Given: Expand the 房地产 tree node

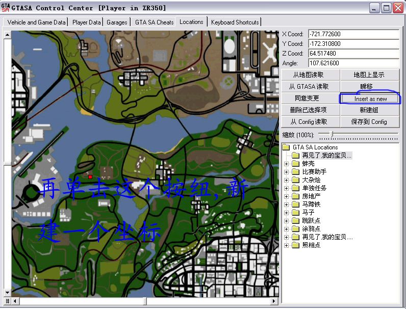Looking at the screenshot, I should click(286, 196).
